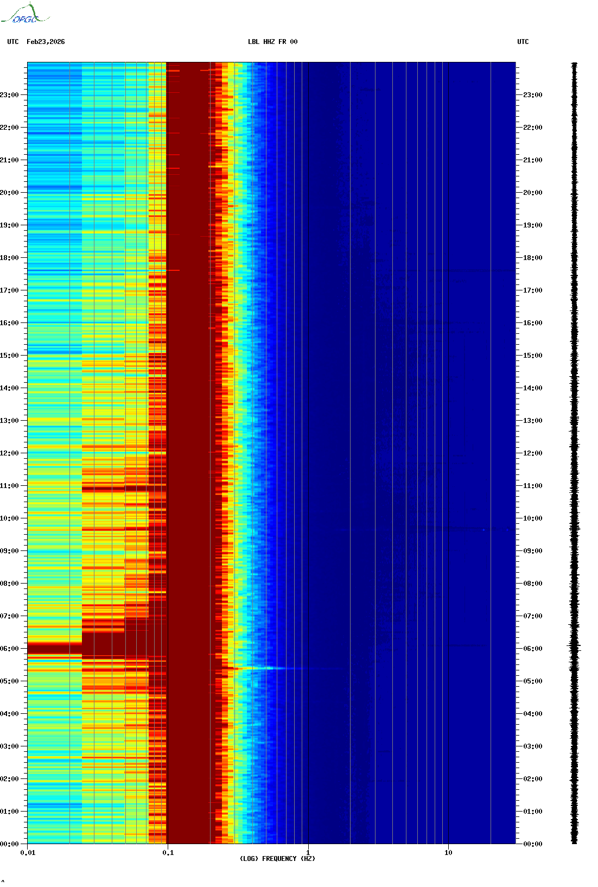Select the 21:00 label on left time axis
598x887 pixels.
click(x=9, y=160)
